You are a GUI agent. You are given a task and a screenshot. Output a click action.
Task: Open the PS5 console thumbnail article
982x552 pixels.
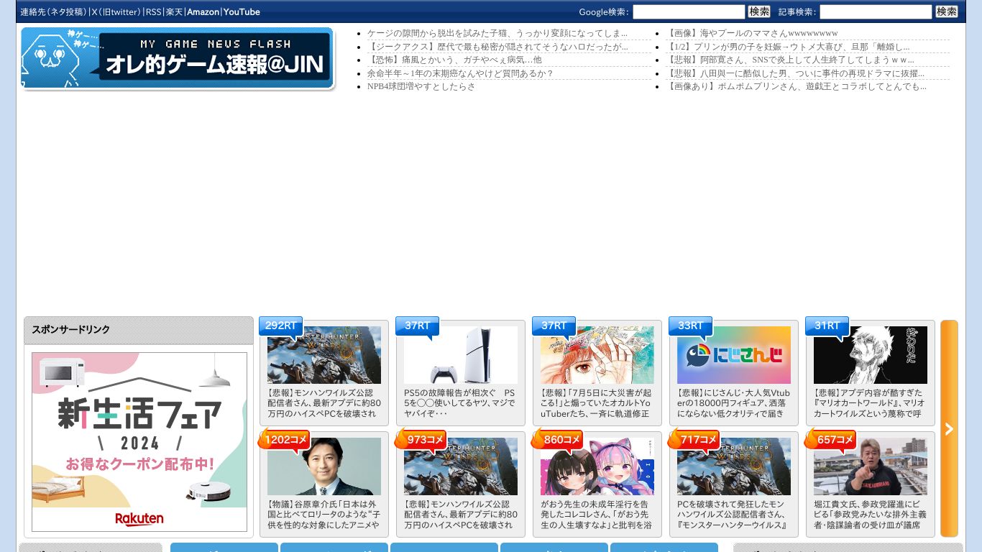[x=461, y=355]
